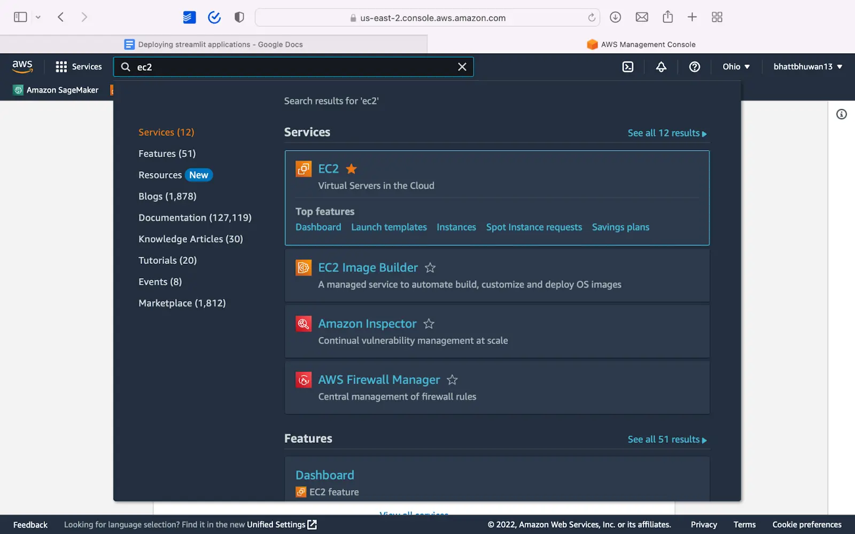The image size is (855, 534).
Task: Select Events (8) filter
Action: [x=160, y=281]
